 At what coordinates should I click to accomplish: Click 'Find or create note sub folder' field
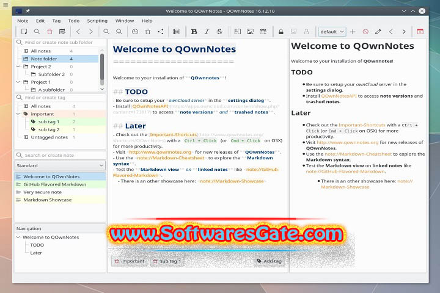tap(61, 42)
